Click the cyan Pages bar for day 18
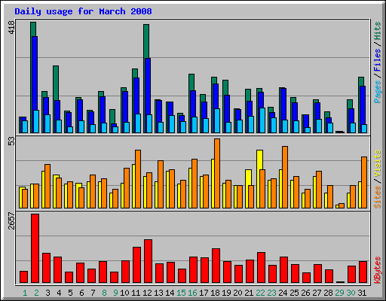Viewport: 386px width, 301px height. click(217, 120)
